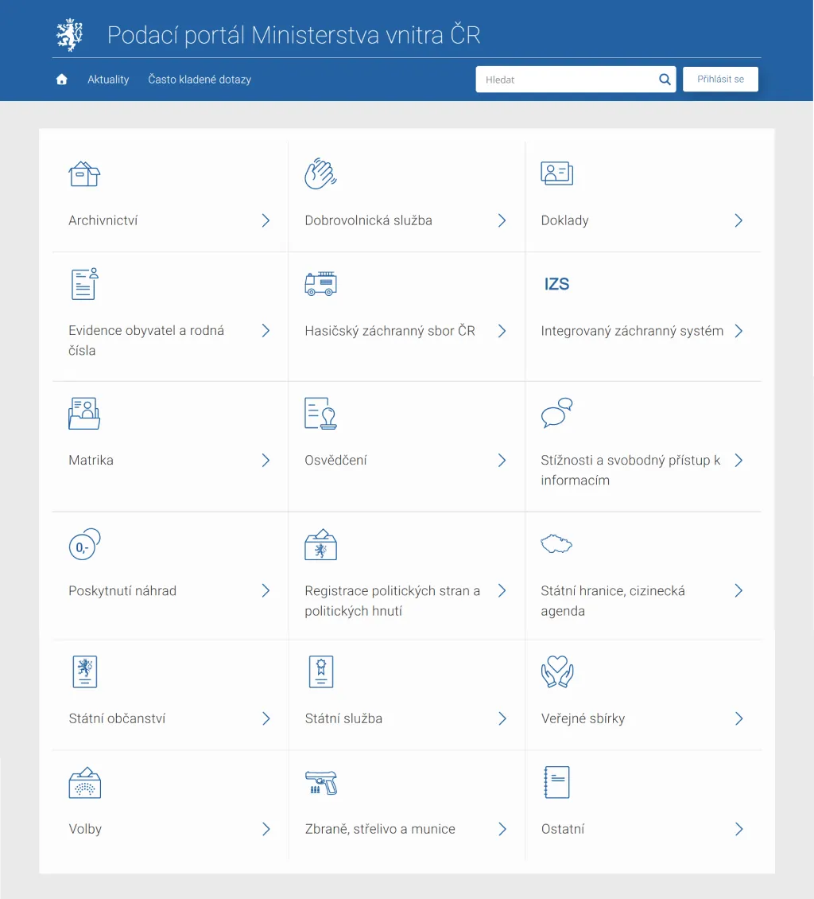
Task: Click the home icon in navigation bar
Action: pyautogui.click(x=62, y=80)
